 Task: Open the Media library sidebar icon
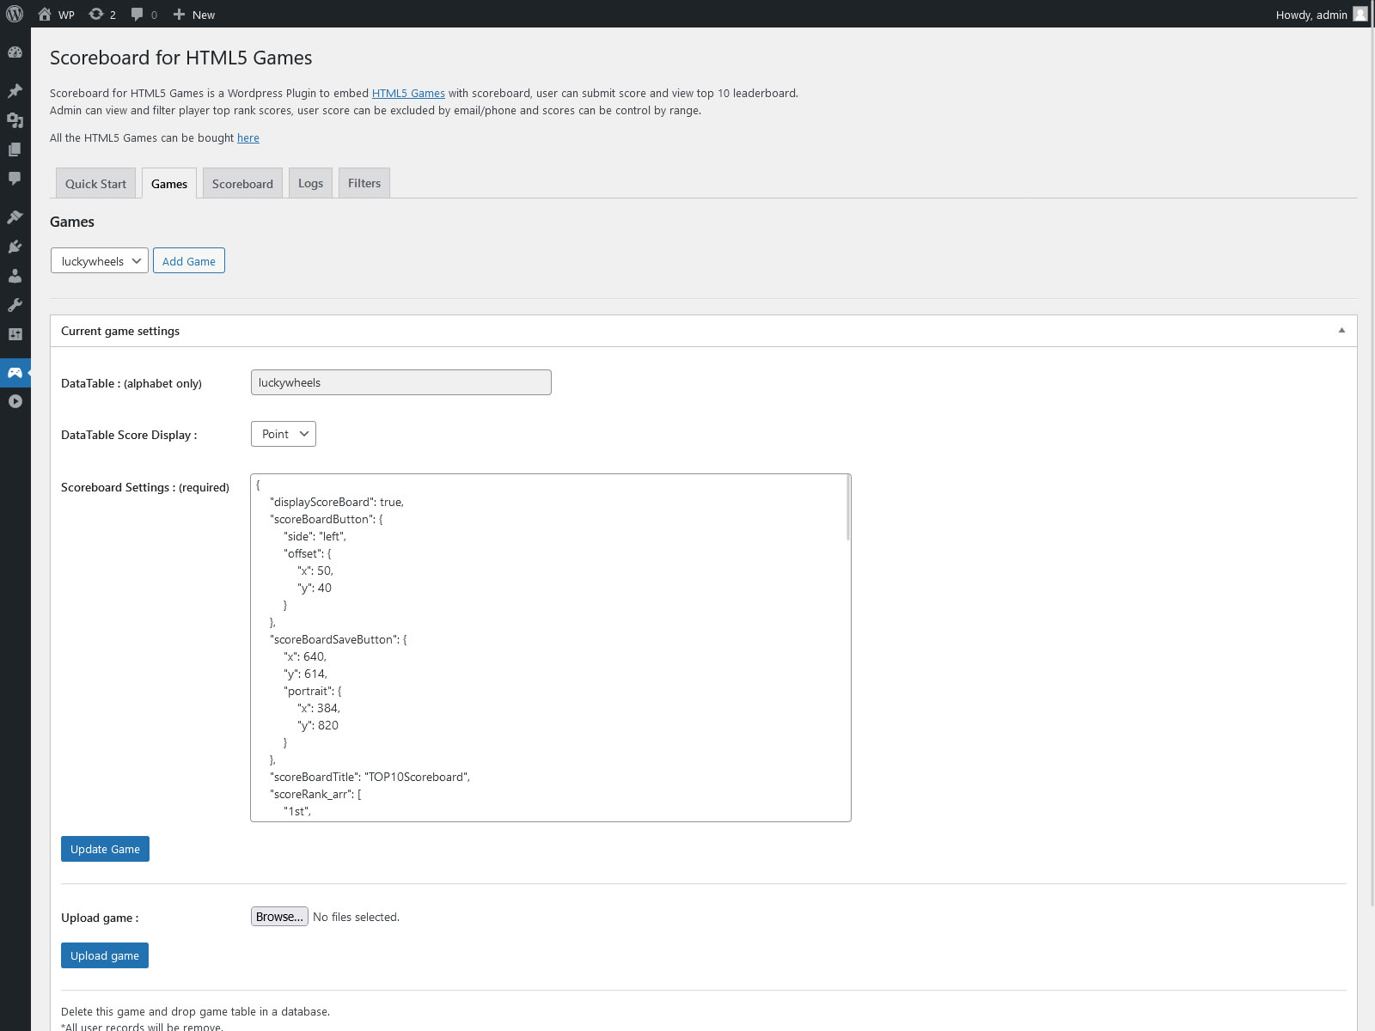point(15,120)
